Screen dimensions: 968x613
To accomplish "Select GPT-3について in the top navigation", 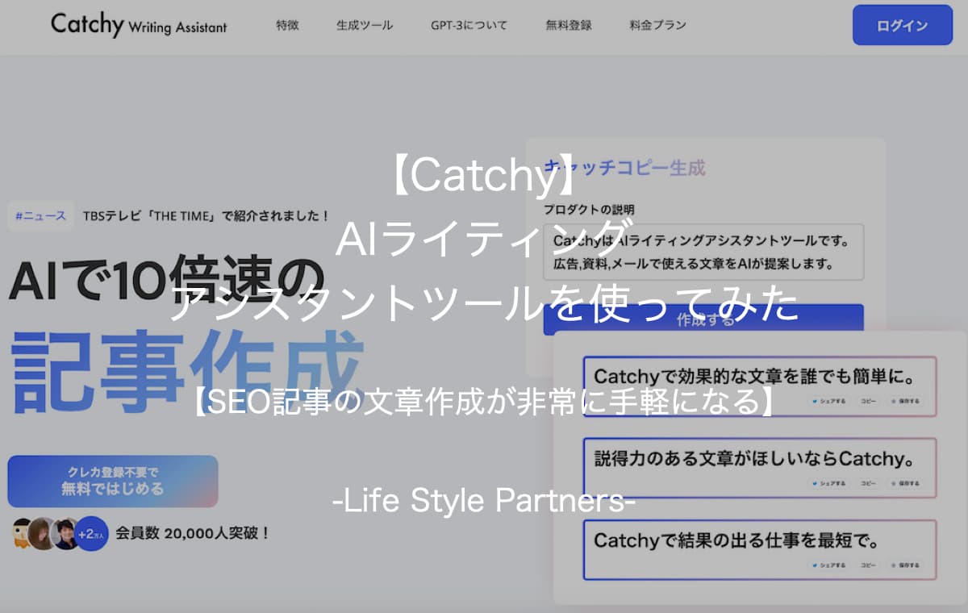I will [x=469, y=25].
